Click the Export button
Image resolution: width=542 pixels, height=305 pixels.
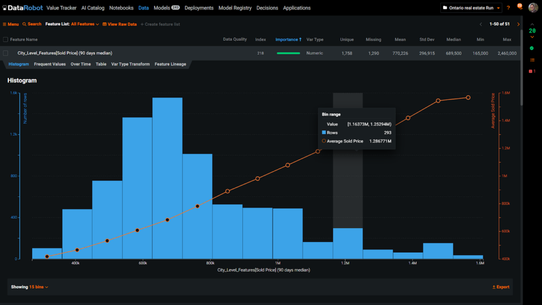pyautogui.click(x=500, y=286)
